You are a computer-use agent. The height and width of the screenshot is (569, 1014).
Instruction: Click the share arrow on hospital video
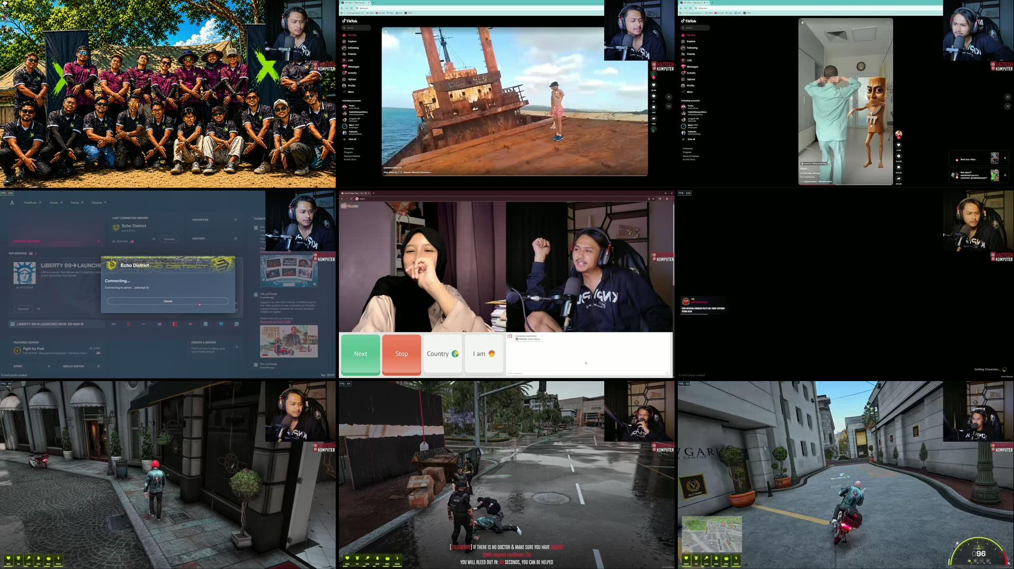click(x=899, y=178)
